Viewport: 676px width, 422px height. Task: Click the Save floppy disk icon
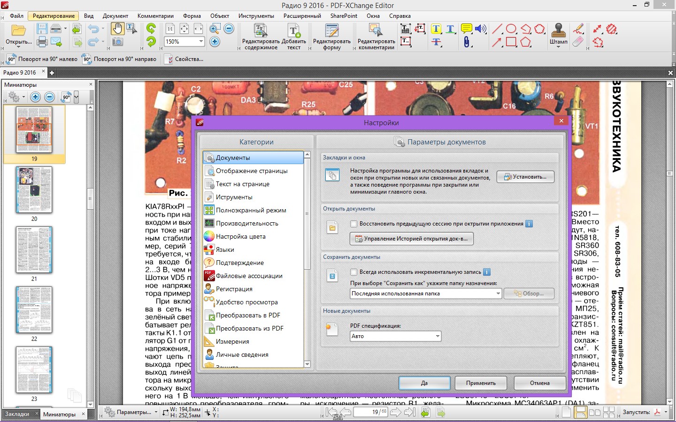42,29
